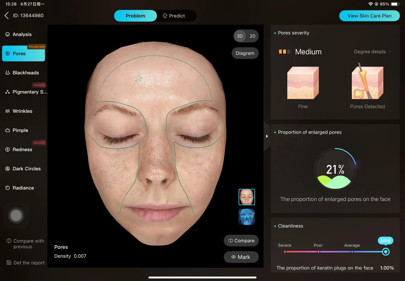The image size is (405, 281).
Task: Tap the ID: 13644980 label
Action: click(28, 15)
